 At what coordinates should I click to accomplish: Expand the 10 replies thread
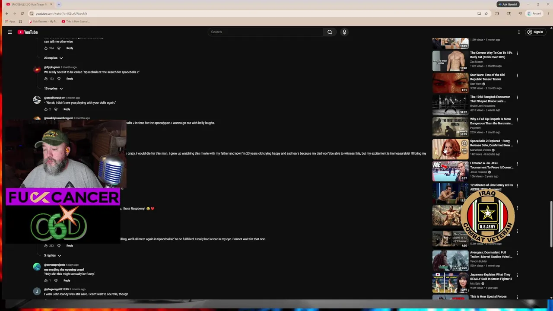pyautogui.click(x=54, y=89)
